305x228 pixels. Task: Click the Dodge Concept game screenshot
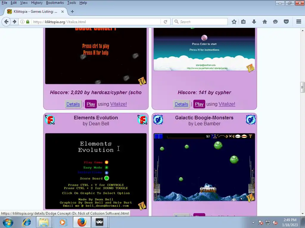pos(96,56)
